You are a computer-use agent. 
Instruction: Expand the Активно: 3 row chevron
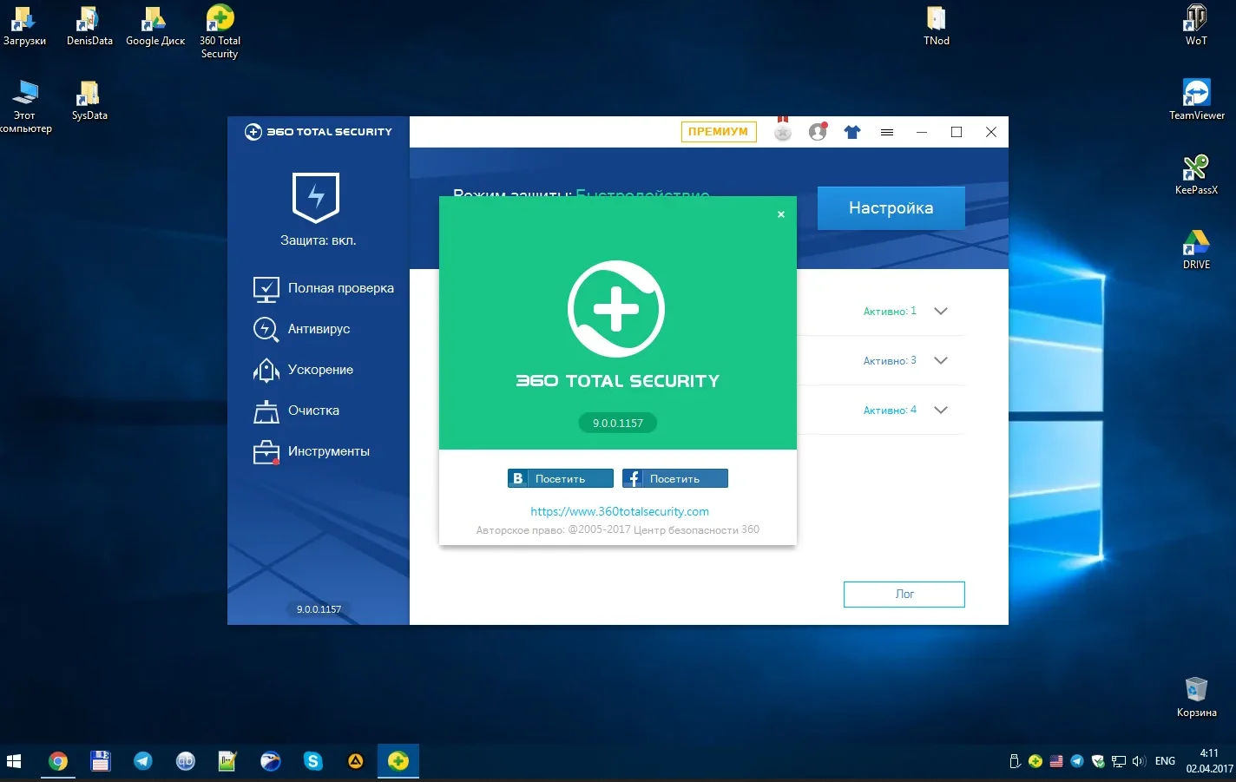[941, 360]
